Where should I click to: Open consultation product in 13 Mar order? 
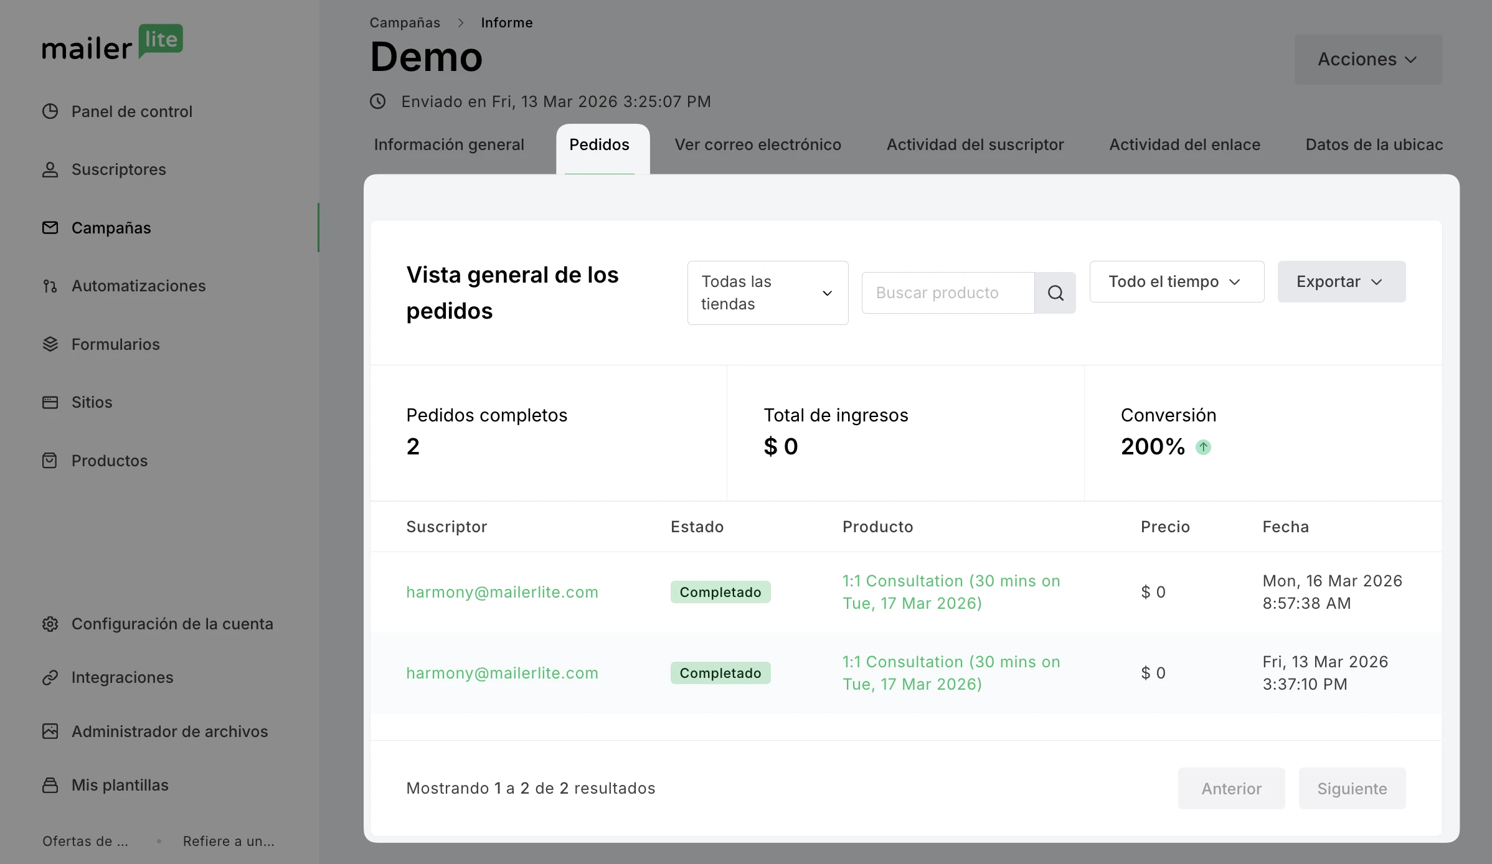click(951, 673)
